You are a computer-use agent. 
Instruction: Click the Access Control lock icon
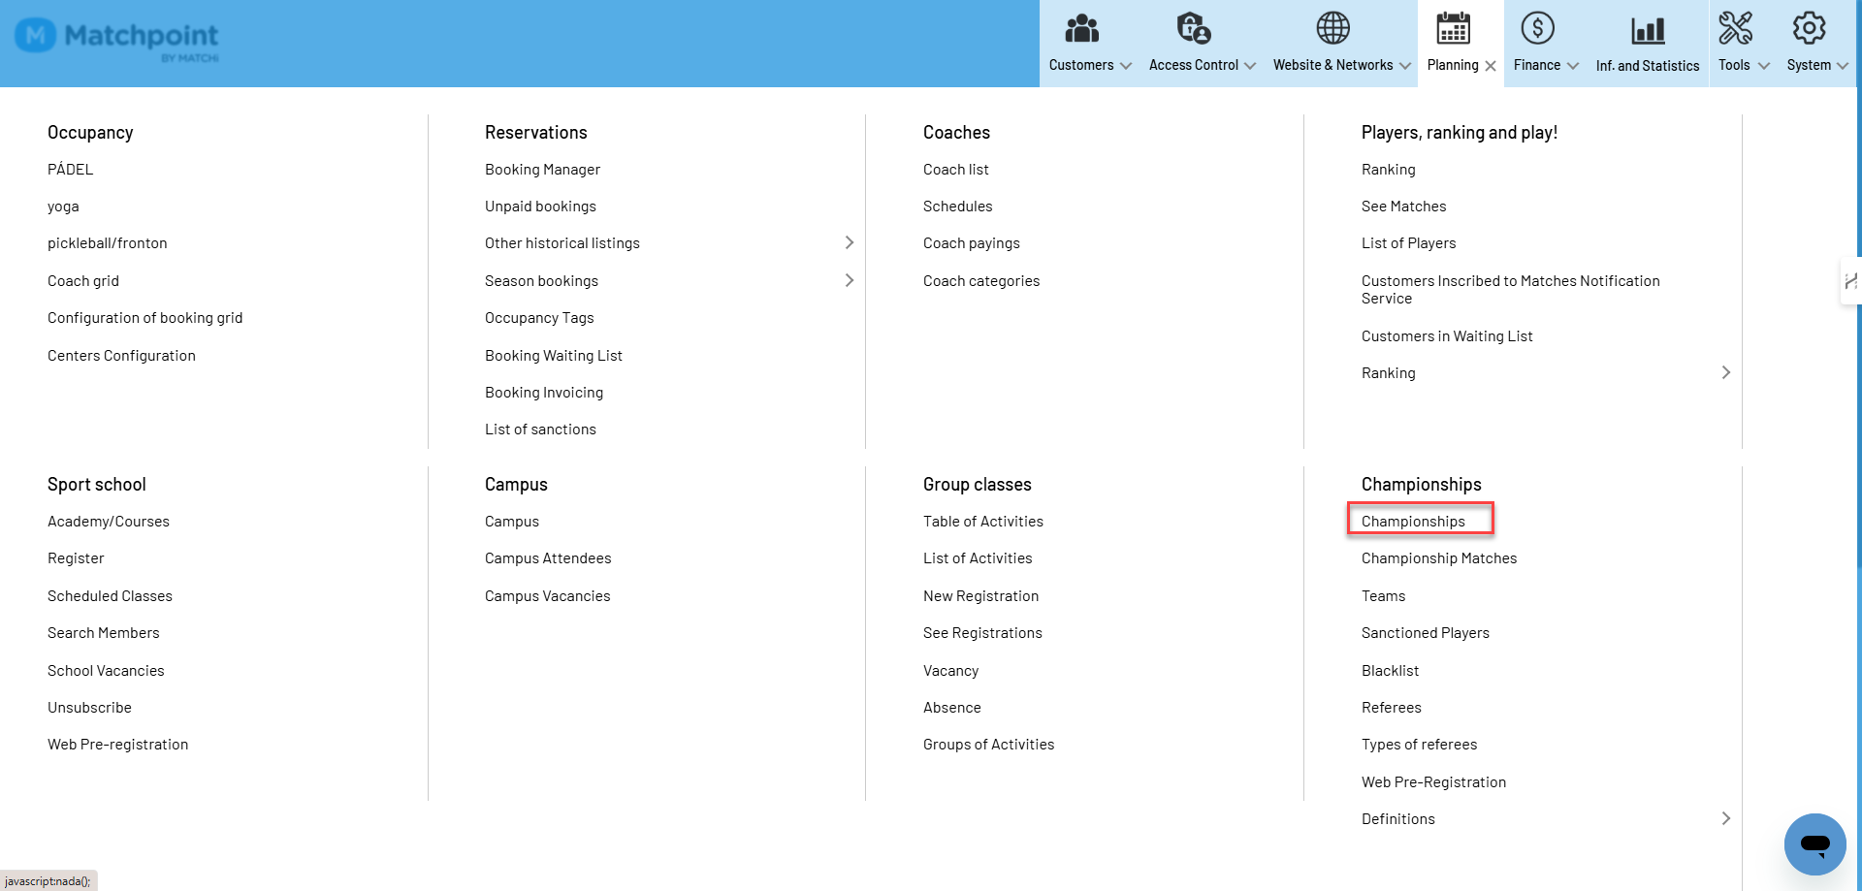(x=1193, y=29)
